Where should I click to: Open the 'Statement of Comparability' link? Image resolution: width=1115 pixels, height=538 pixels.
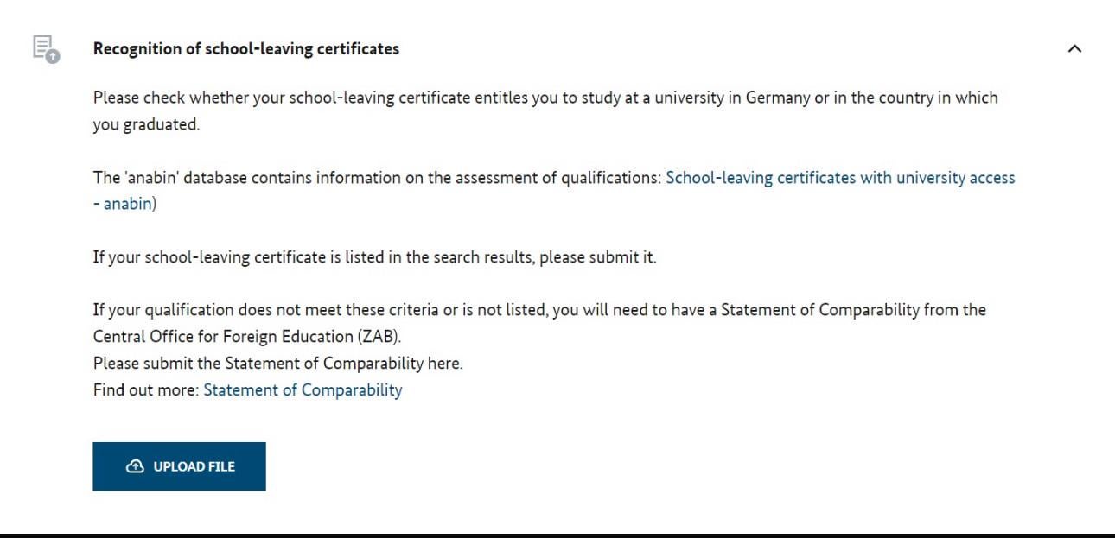(x=303, y=389)
